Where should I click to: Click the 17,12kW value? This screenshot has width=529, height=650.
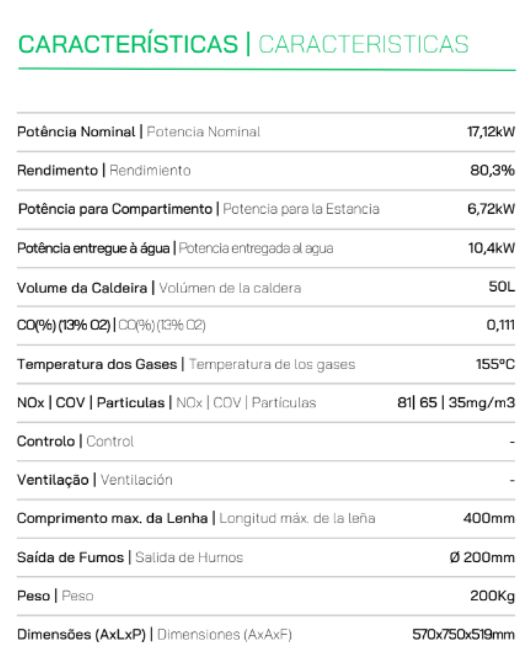(491, 132)
